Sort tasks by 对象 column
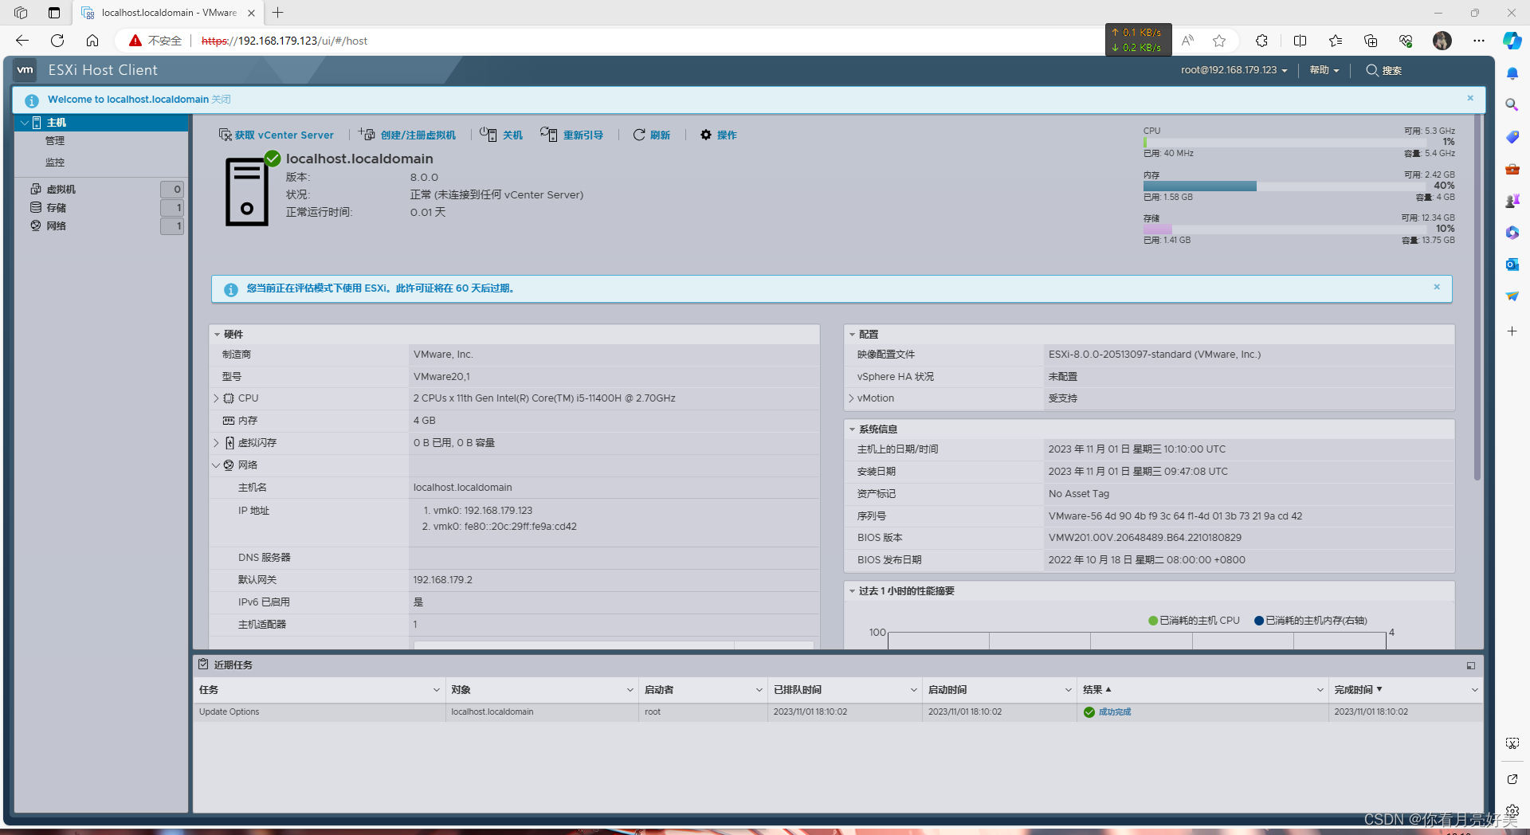 461,690
